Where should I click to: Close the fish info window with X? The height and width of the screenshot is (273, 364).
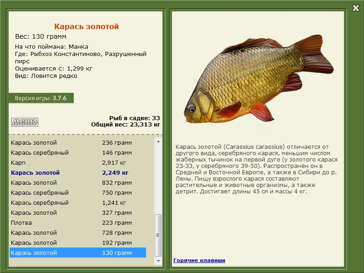[355, 7]
